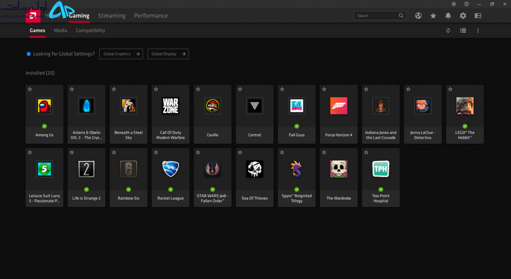Image resolution: width=511 pixels, height=279 pixels.
Task: Toggle favorite star on Control tile
Action: click(240, 89)
